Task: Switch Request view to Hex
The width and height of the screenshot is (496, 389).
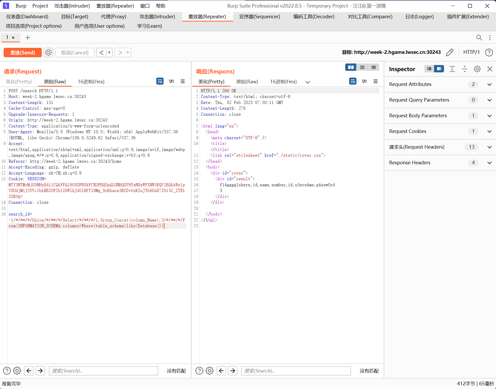Action: [x=91, y=82]
